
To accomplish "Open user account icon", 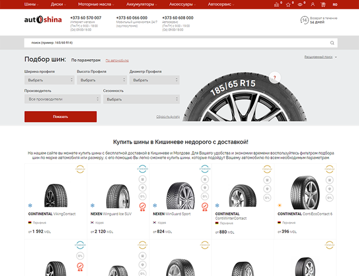I will (x=313, y=4).
